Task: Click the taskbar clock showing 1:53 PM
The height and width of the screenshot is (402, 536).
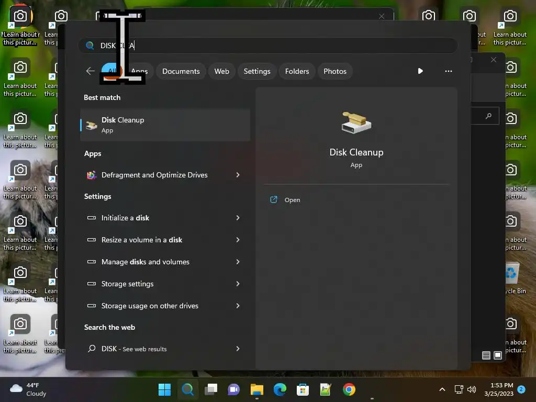Action: click(499, 389)
